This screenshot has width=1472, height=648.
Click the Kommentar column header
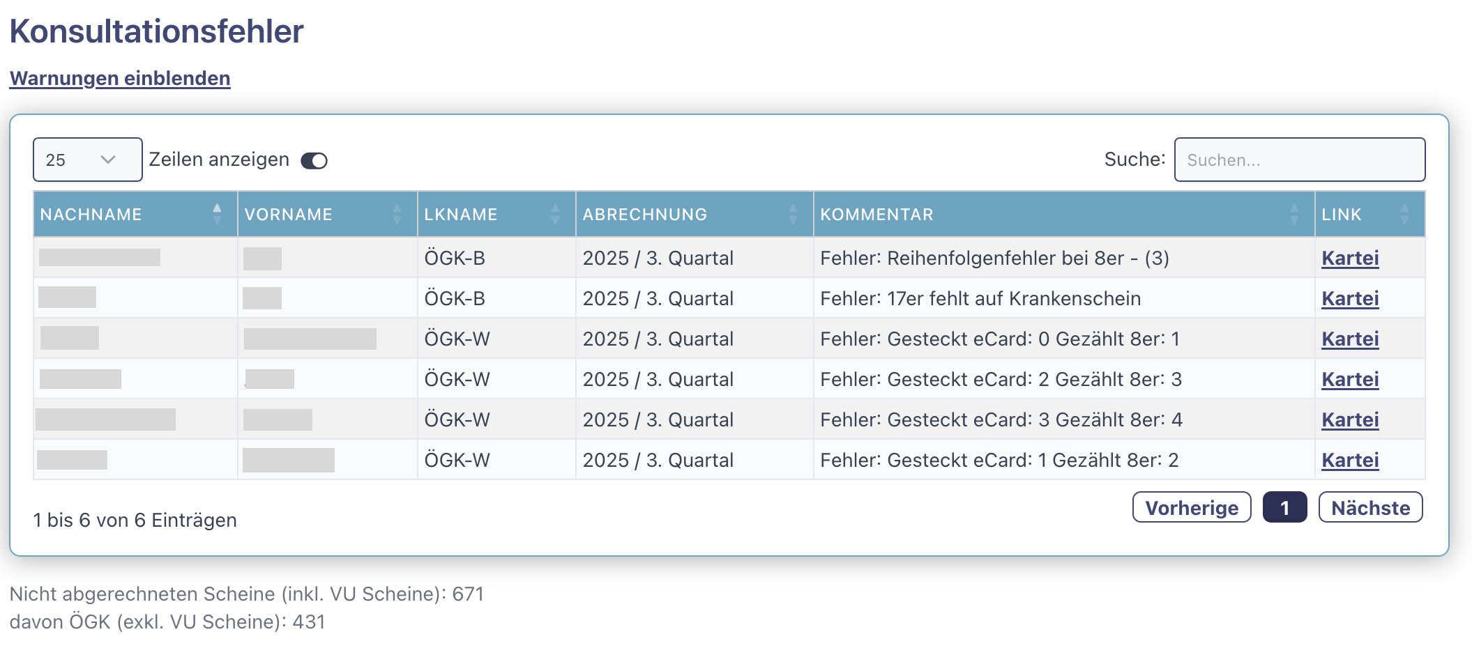pos(877,215)
